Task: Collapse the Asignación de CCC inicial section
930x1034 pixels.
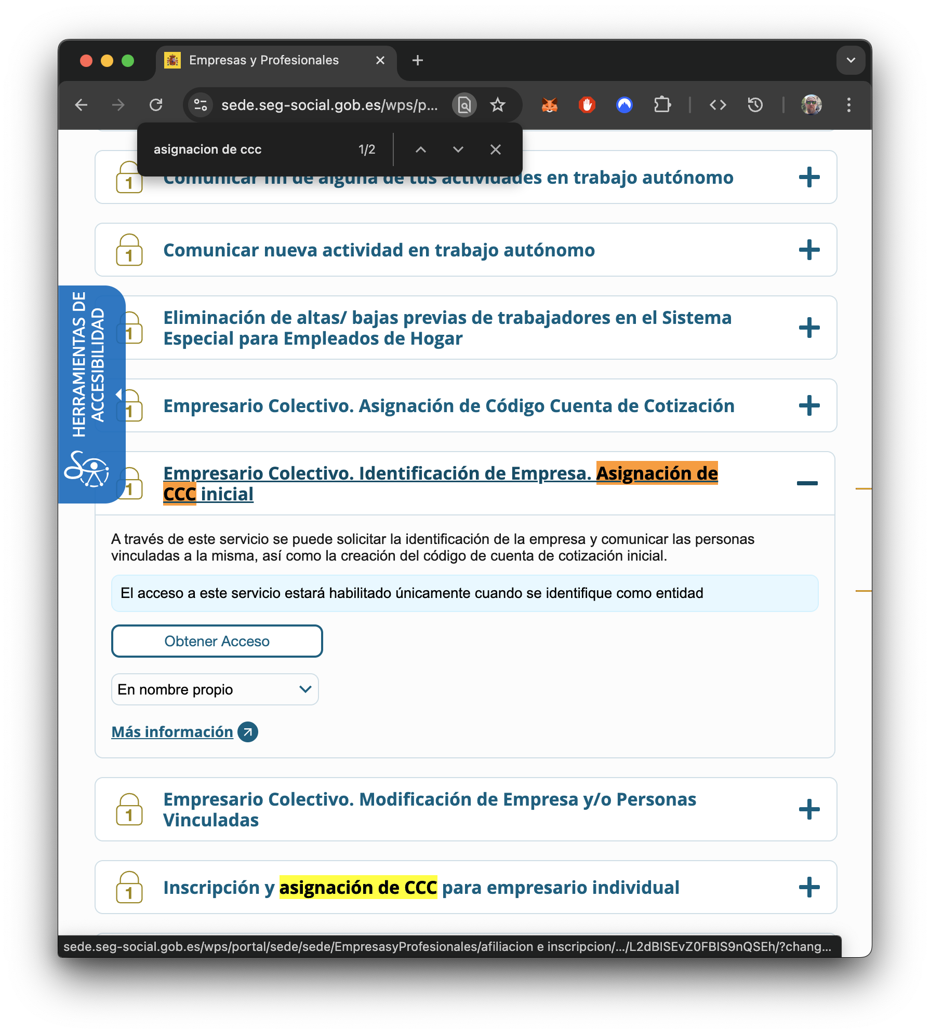Action: coord(807,483)
